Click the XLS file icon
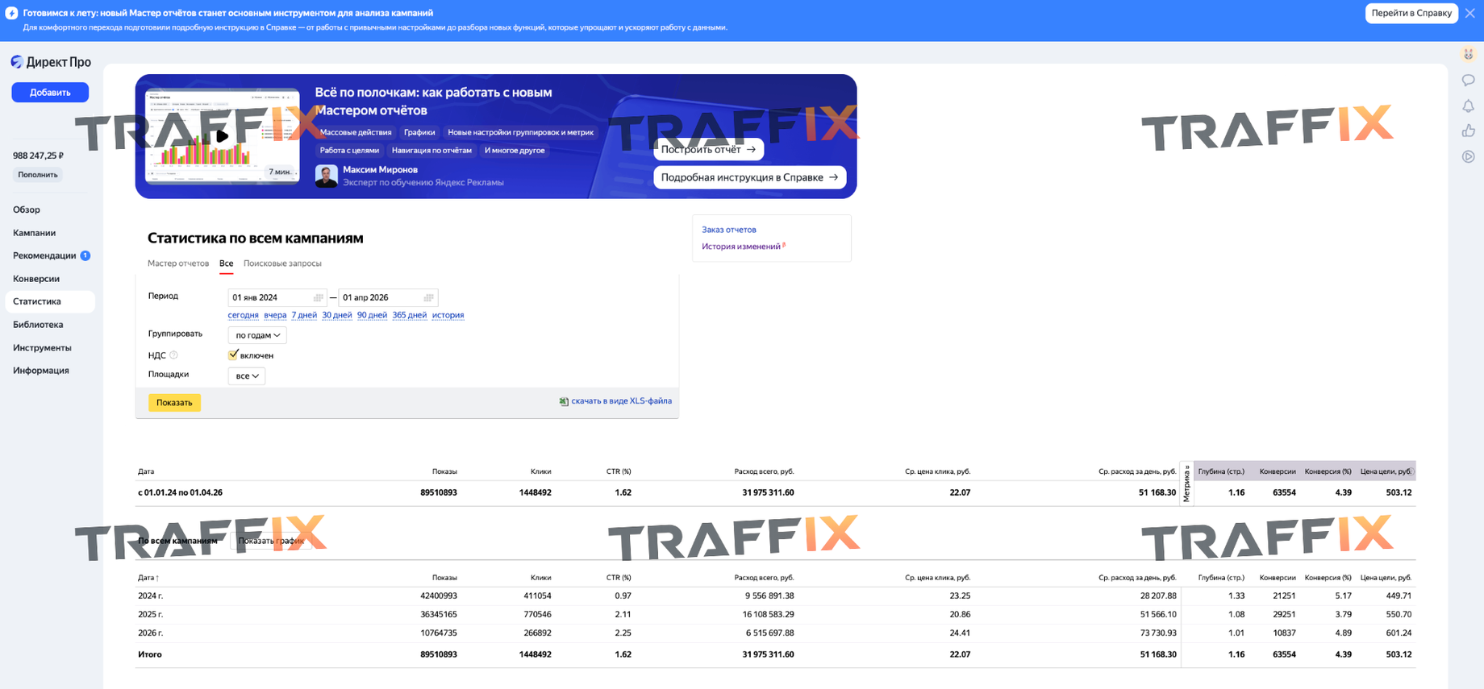Image resolution: width=1484 pixels, height=689 pixels. [x=564, y=401]
